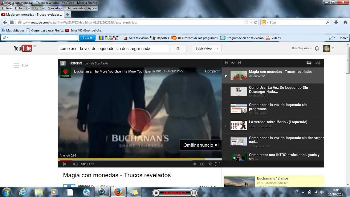Open the Herramientas menu
The height and width of the screenshot is (197, 350).
tap(76, 8)
